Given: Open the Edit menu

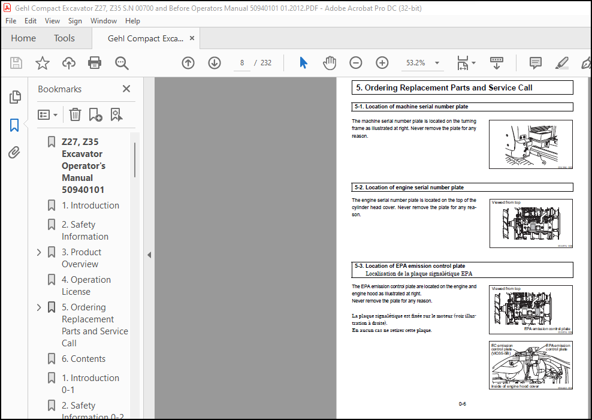Looking at the screenshot, I should click(31, 21).
